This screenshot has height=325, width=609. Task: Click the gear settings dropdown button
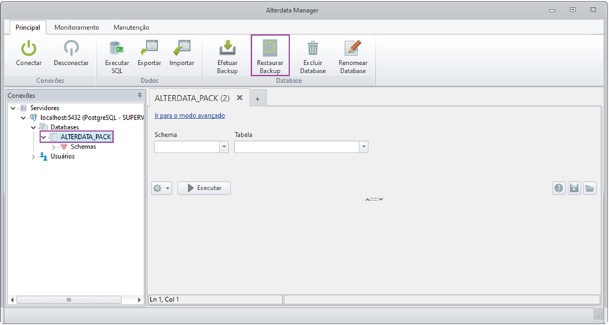pyautogui.click(x=161, y=188)
